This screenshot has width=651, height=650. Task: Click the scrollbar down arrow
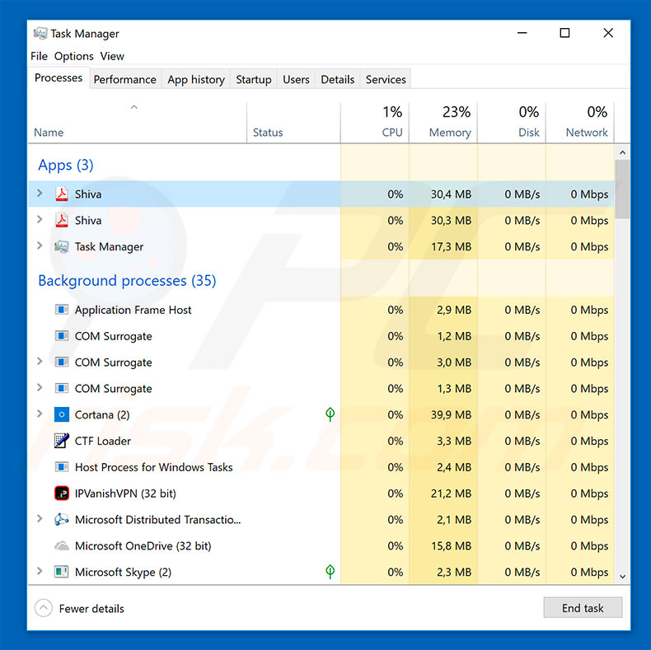pos(622,576)
